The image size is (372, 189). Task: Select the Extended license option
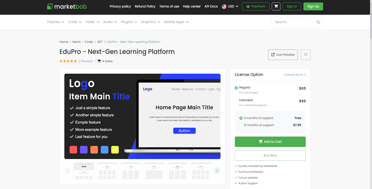point(237,101)
